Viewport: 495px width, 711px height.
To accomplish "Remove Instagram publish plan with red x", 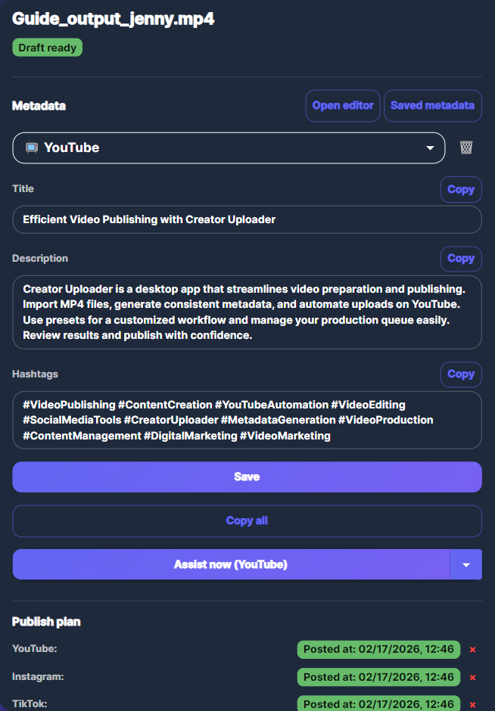I will (x=472, y=677).
